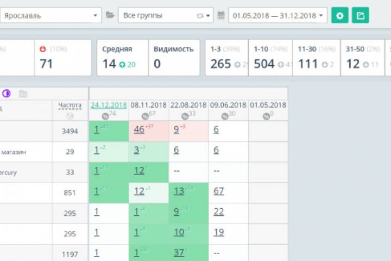391x261 pixels.
Task: Click the globe icon under Частота
Action: tap(70, 116)
